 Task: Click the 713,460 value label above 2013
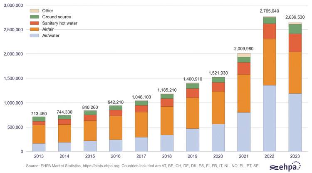pos(39,113)
